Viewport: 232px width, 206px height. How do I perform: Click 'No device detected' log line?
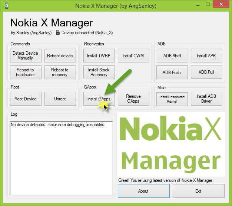[57, 125]
